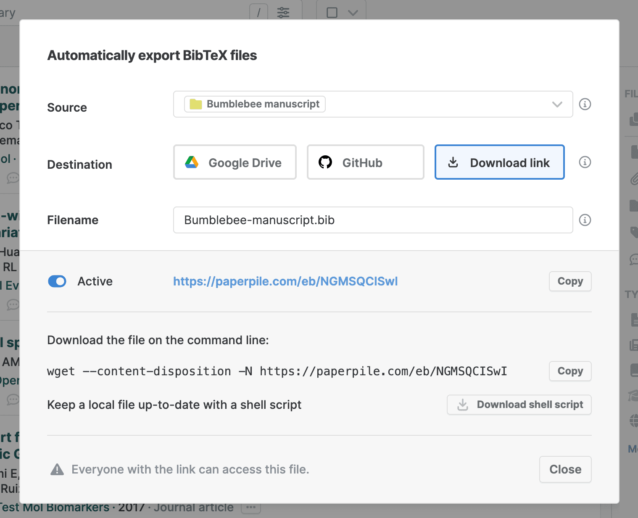Screen dimensions: 638x518
Task: Open dropdown arrow next to select checkbox
Action: point(353,13)
